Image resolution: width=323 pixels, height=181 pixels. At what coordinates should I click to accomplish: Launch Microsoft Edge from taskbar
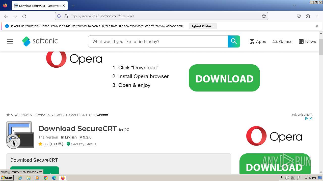click(x=54, y=178)
